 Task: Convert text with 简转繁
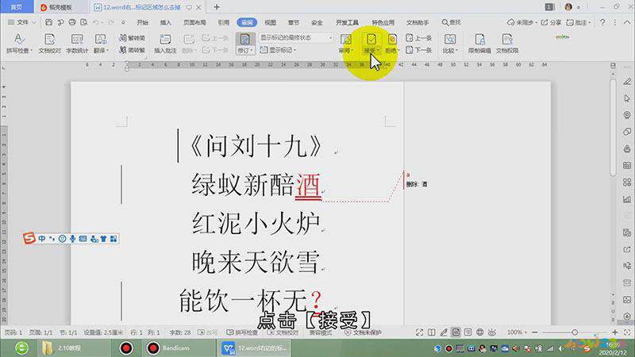tap(132, 50)
